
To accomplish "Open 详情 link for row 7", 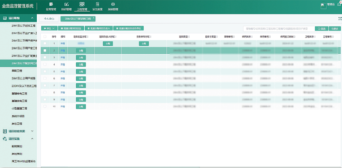I will [x=63, y=86].
